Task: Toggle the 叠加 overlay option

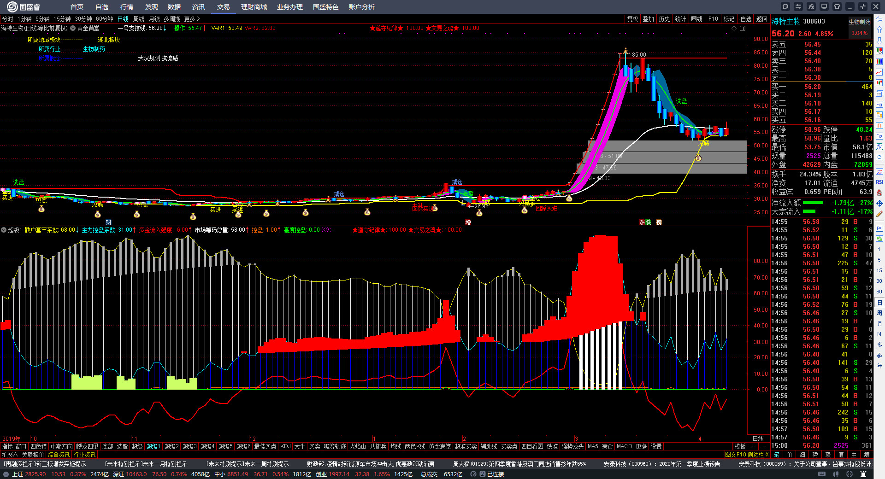Action: point(648,19)
